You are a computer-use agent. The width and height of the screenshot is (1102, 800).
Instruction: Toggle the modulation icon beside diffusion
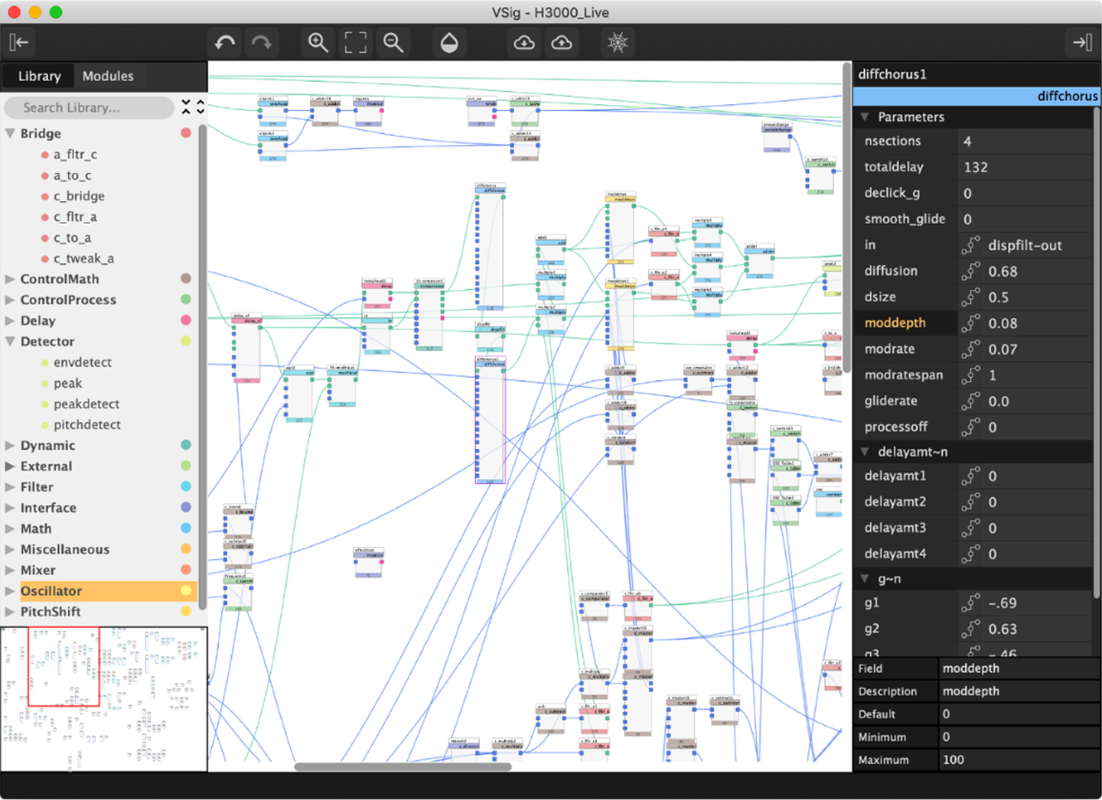[x=970, y=272]
